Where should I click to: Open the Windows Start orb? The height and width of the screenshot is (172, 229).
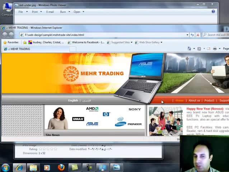tap(5, 168)
